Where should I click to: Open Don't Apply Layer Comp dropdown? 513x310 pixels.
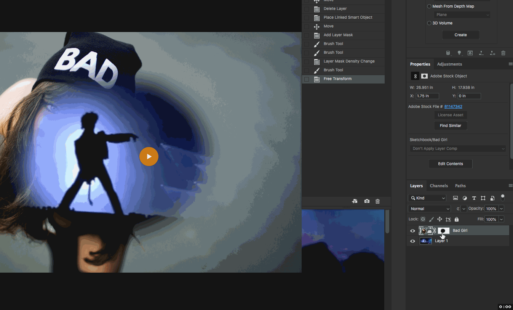point(458,149)
